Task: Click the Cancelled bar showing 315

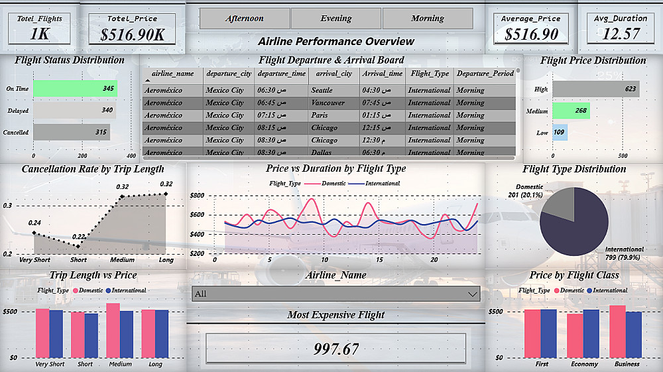Action: (x=72, y=132)
